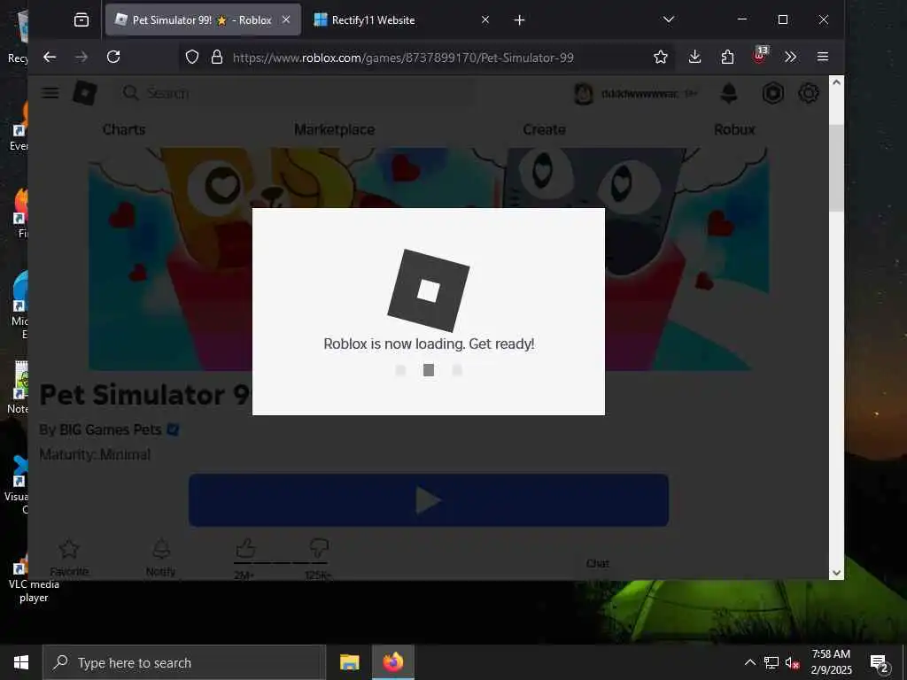The image size is (907, 680).
Task: Go to Roblox home via logo
Action: click(85, 93)
